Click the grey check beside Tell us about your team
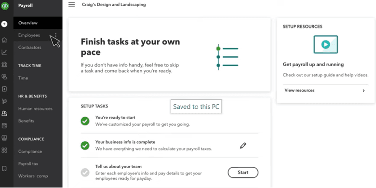 (85, 173)
